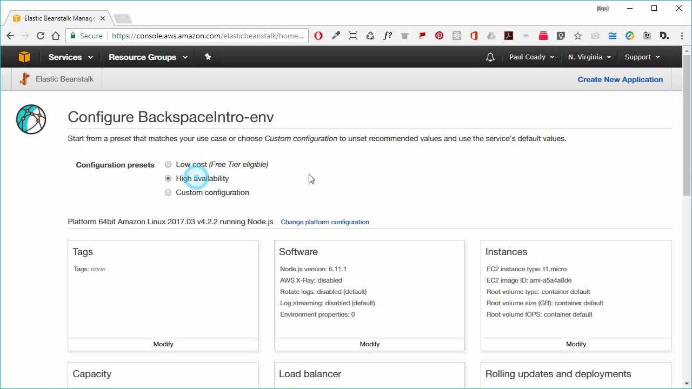Click the Elastic Beanstalk service logo icon
The width and height of the screenshot is (692, 389).
point(24,79)
